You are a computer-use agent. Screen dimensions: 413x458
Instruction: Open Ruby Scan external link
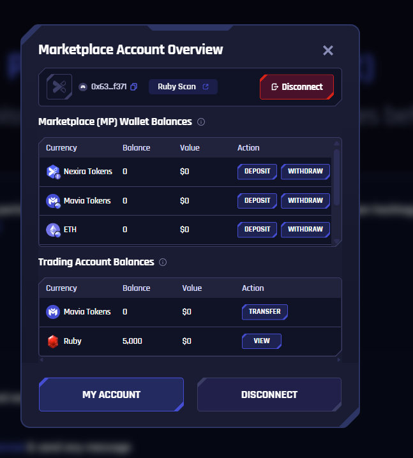(183, 87)
